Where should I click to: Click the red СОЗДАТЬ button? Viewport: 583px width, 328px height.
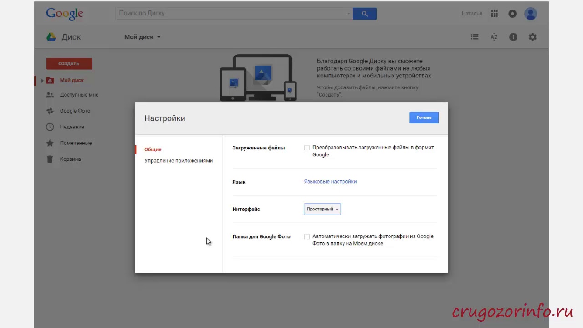69,64
